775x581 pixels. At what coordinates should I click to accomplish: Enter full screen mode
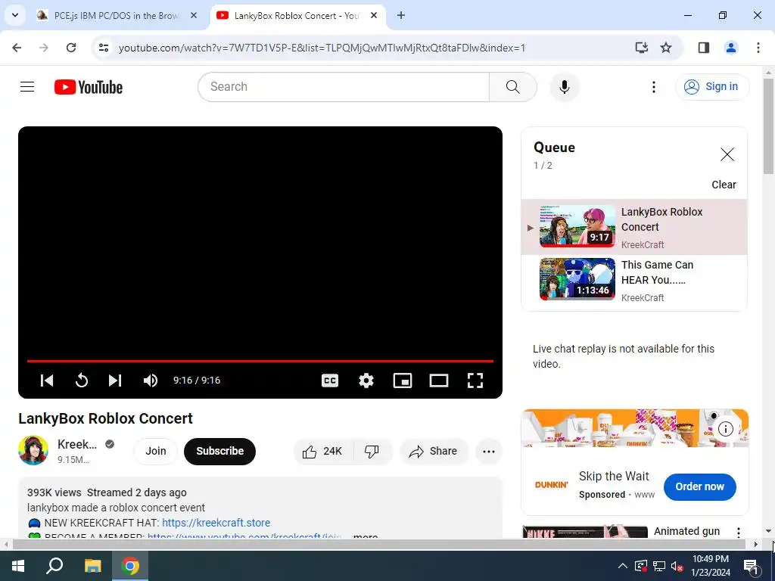point(475,381)
